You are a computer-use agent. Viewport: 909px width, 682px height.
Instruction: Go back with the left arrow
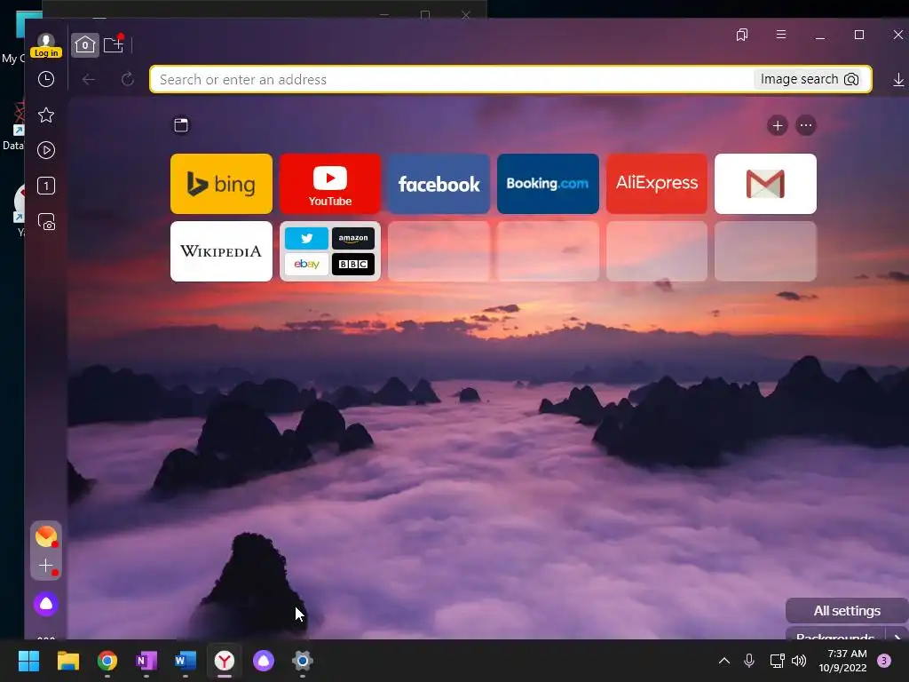click(88, 79)
